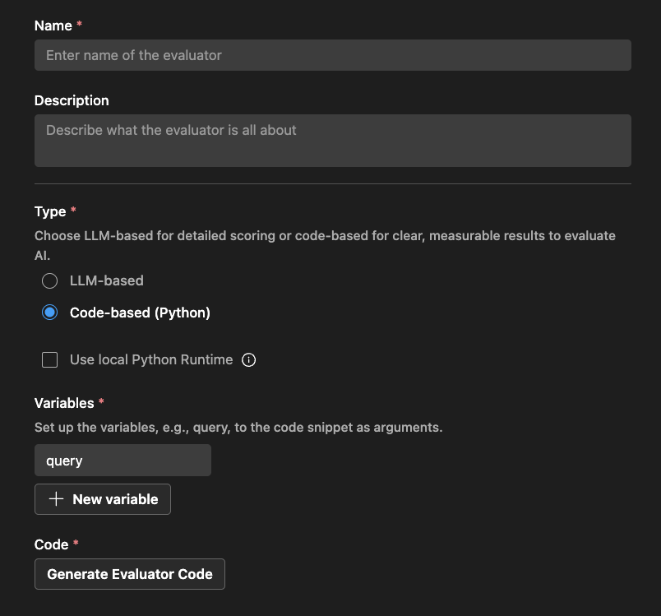Viewport: 661px width, 616px height.
Task: Select the LLM-based radio button
Action: (49, 280)
